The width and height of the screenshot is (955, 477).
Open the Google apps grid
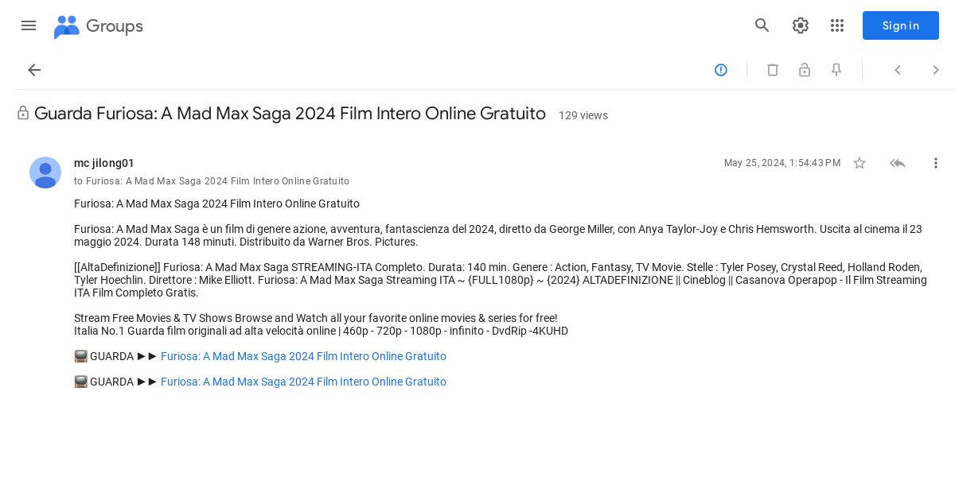tap(837, 25)
